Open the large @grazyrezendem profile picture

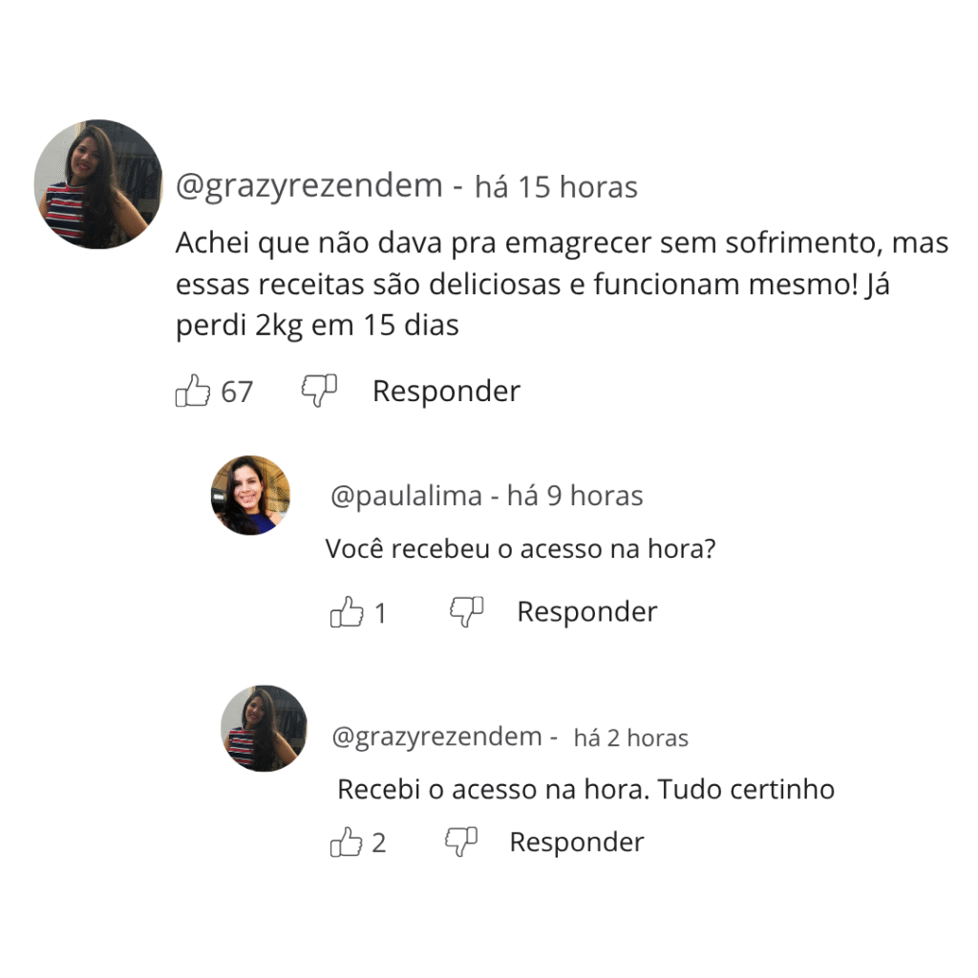tap(98, 184)
